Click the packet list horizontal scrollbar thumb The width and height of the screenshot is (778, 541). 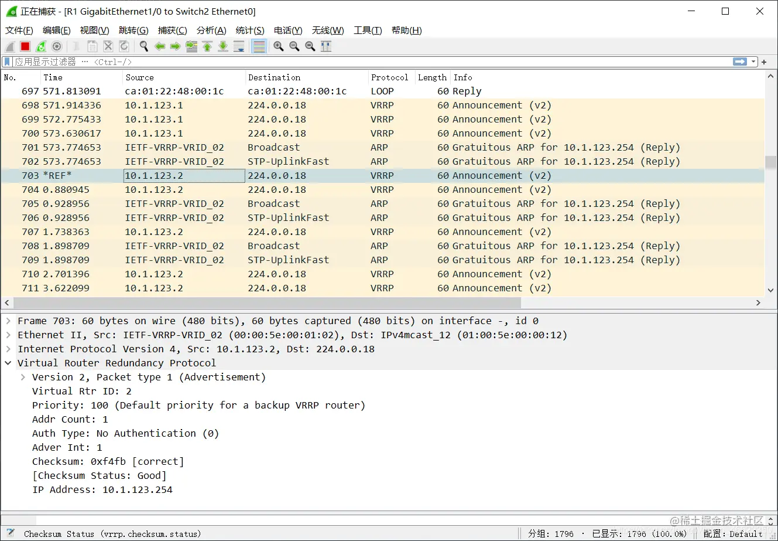tap(267, 303)
